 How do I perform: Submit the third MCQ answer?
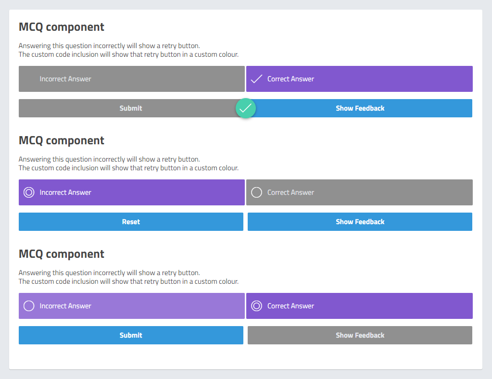point(131,335)
